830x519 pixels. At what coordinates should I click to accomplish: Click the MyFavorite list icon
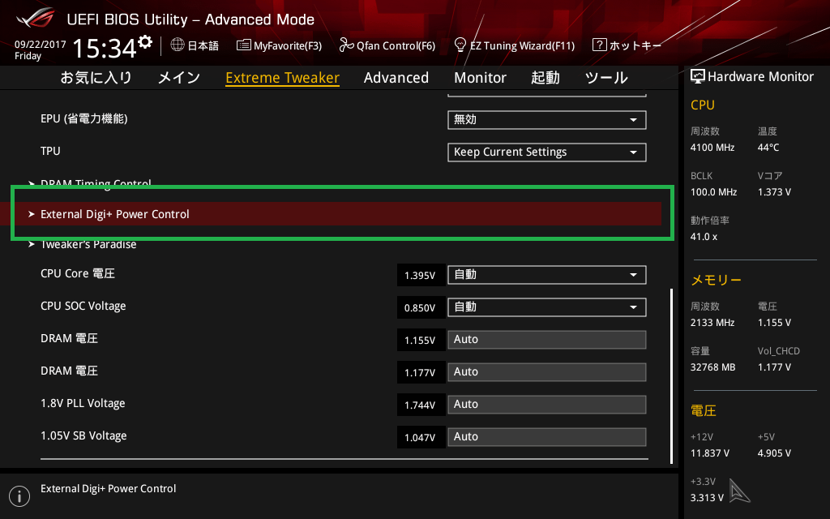pos(243,45)
